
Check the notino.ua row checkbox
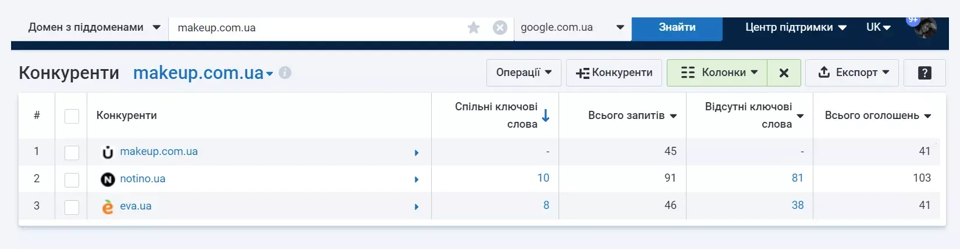[72, 180]
